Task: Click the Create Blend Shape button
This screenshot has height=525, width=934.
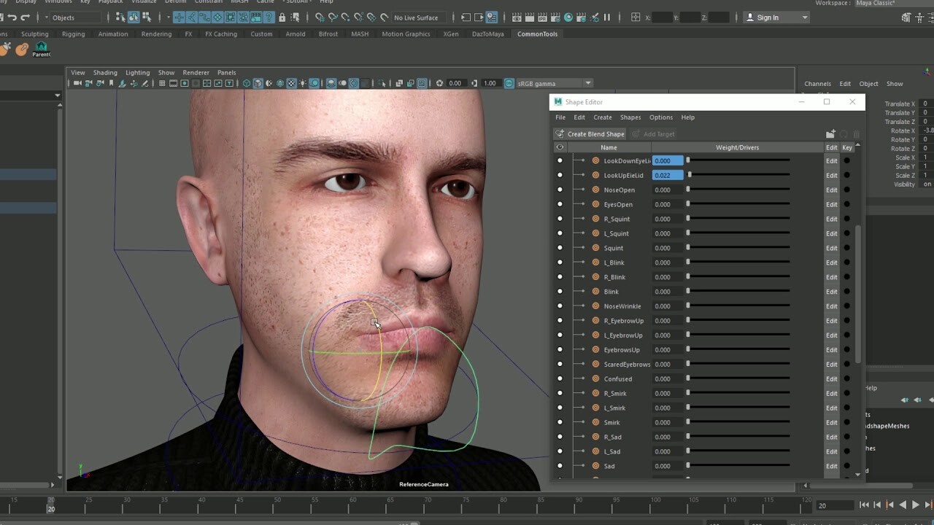Action: tap(590, 134)
